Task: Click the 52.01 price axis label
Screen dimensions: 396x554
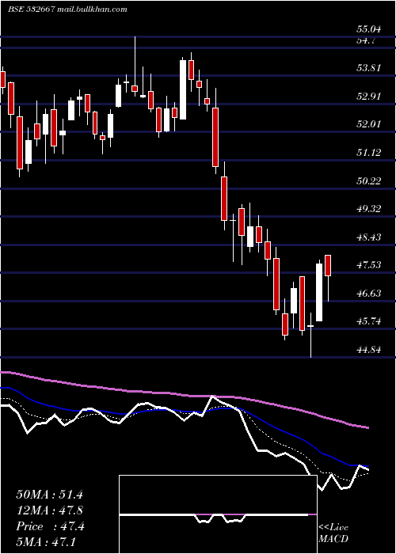Action: pos(370,124)
